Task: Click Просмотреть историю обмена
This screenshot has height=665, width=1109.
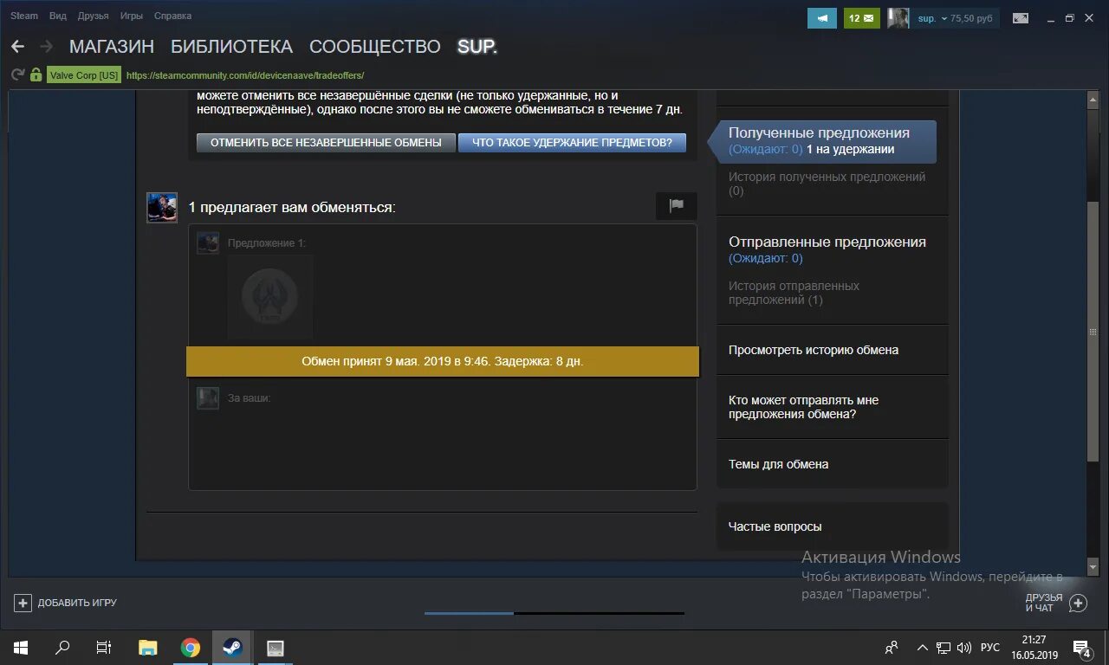Action: pyautogui.click(x=814, y=350)
